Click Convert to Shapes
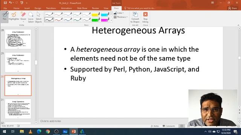241x135 pixels. coord(135,17)
